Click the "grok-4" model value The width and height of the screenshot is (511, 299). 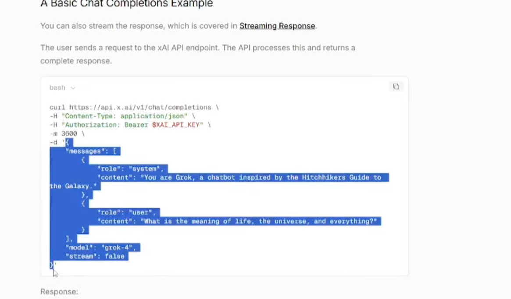click(x=117, y=247)
